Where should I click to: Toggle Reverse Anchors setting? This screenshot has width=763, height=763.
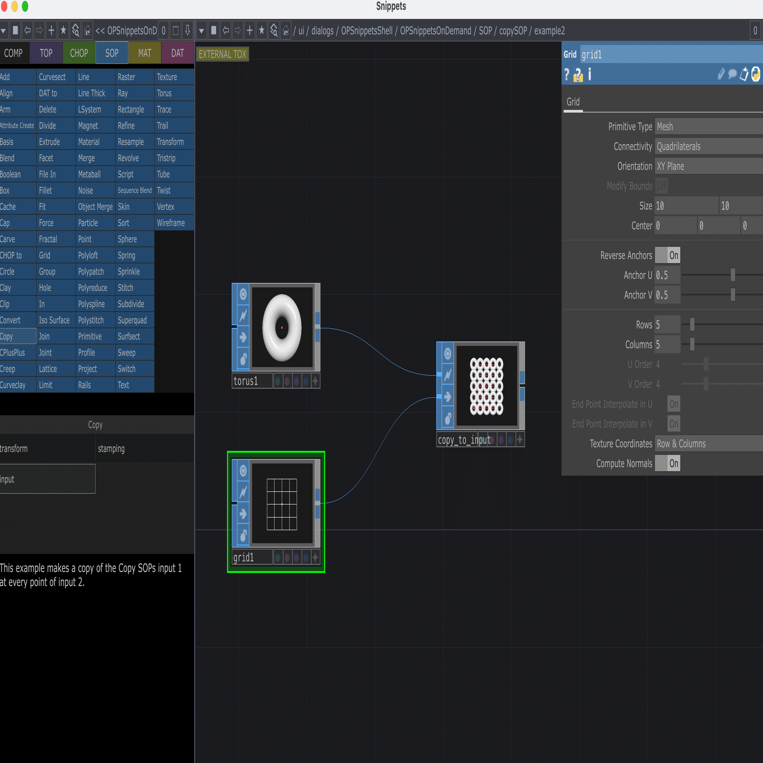pos(668,255)
